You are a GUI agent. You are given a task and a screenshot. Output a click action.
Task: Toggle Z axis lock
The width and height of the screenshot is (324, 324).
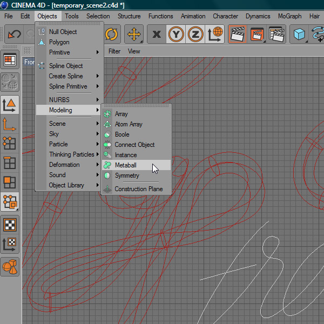tap(195, 34)
